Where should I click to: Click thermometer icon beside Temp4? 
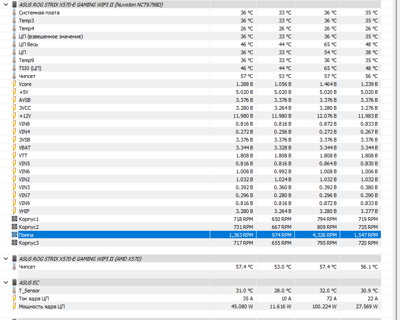coord(14,28)
